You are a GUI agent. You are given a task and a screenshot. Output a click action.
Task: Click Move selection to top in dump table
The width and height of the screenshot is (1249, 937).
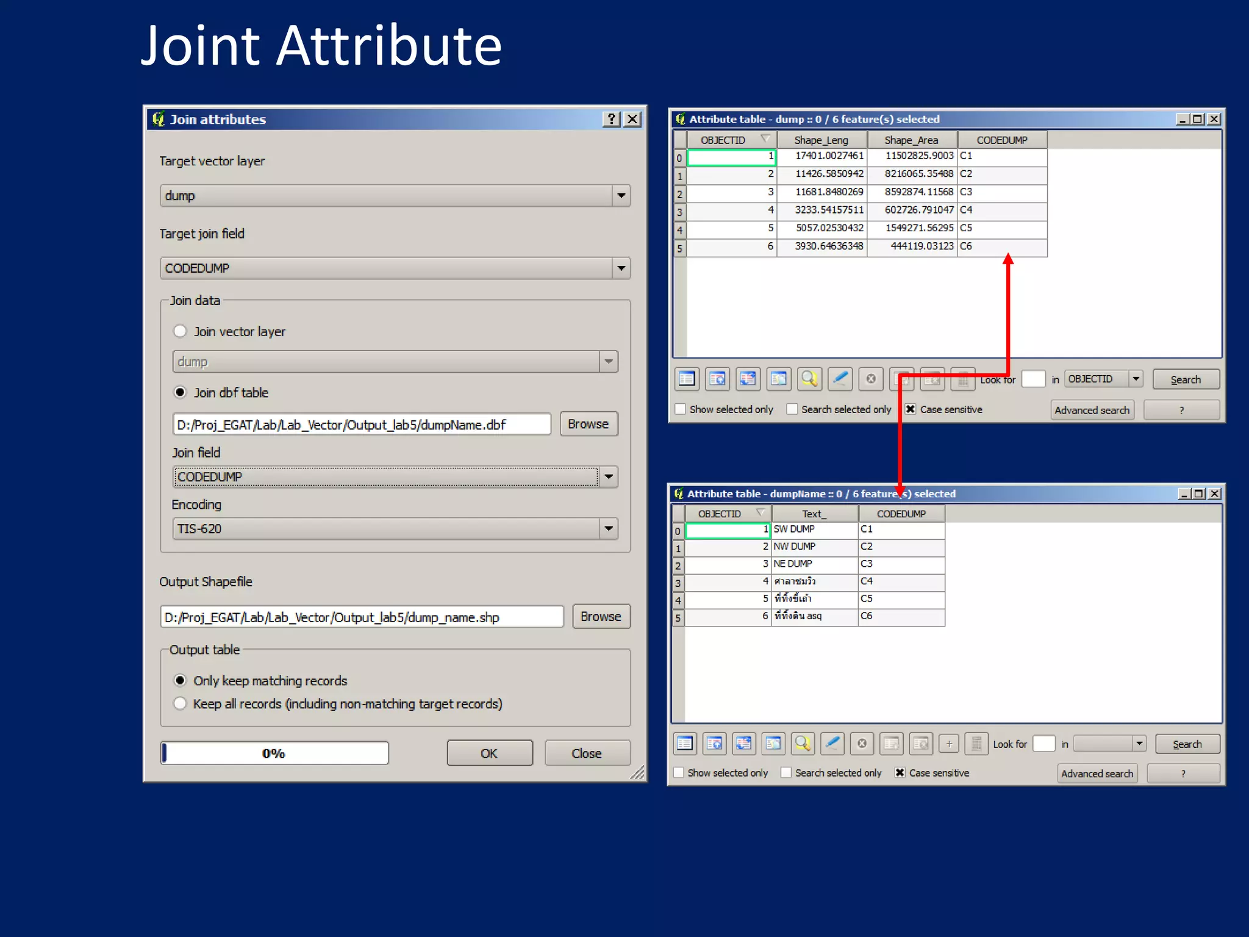coord(718,379)
